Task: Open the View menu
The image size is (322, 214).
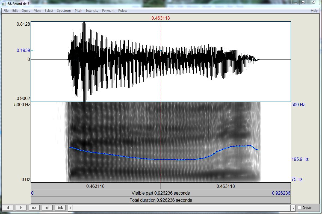Action: point(37,11)
